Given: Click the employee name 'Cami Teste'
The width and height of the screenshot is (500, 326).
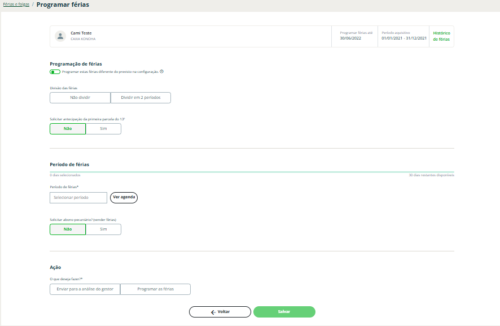Looking at the screenshot, I should pos(81,33).
